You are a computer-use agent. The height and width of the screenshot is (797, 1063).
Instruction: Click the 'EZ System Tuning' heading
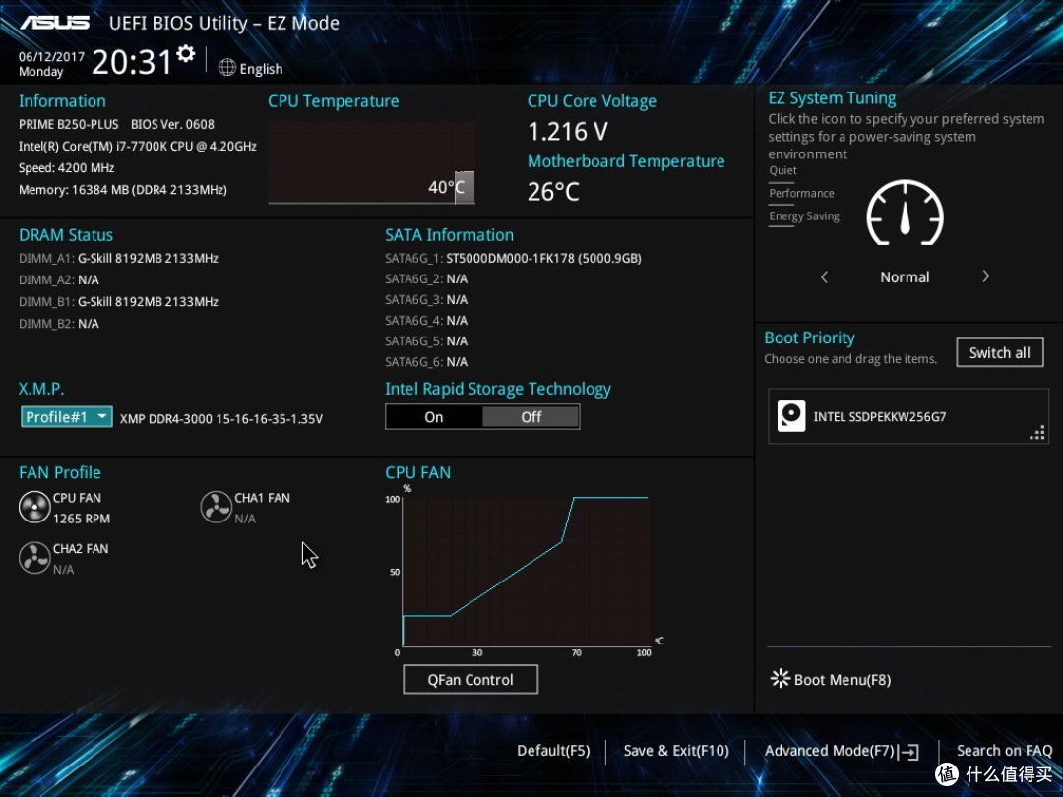click(832, 98)
